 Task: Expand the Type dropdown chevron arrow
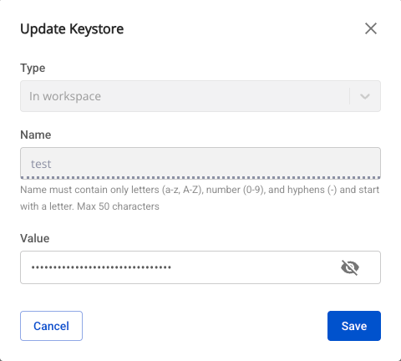(x=365, y=96)
